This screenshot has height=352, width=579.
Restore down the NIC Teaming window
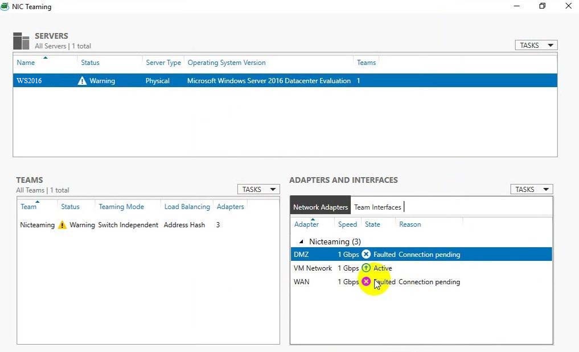click(542, 6)
